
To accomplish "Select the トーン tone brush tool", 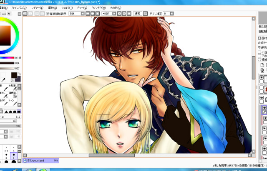I will [x=13, y=102].
